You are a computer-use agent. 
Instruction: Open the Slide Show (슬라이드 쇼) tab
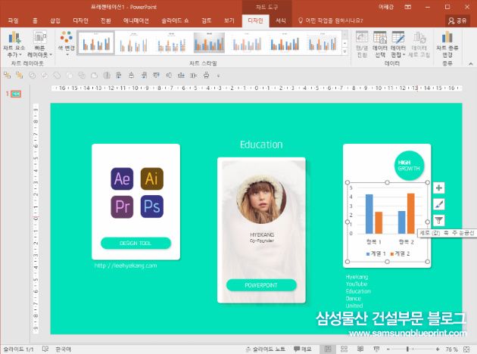coord(175,20)
